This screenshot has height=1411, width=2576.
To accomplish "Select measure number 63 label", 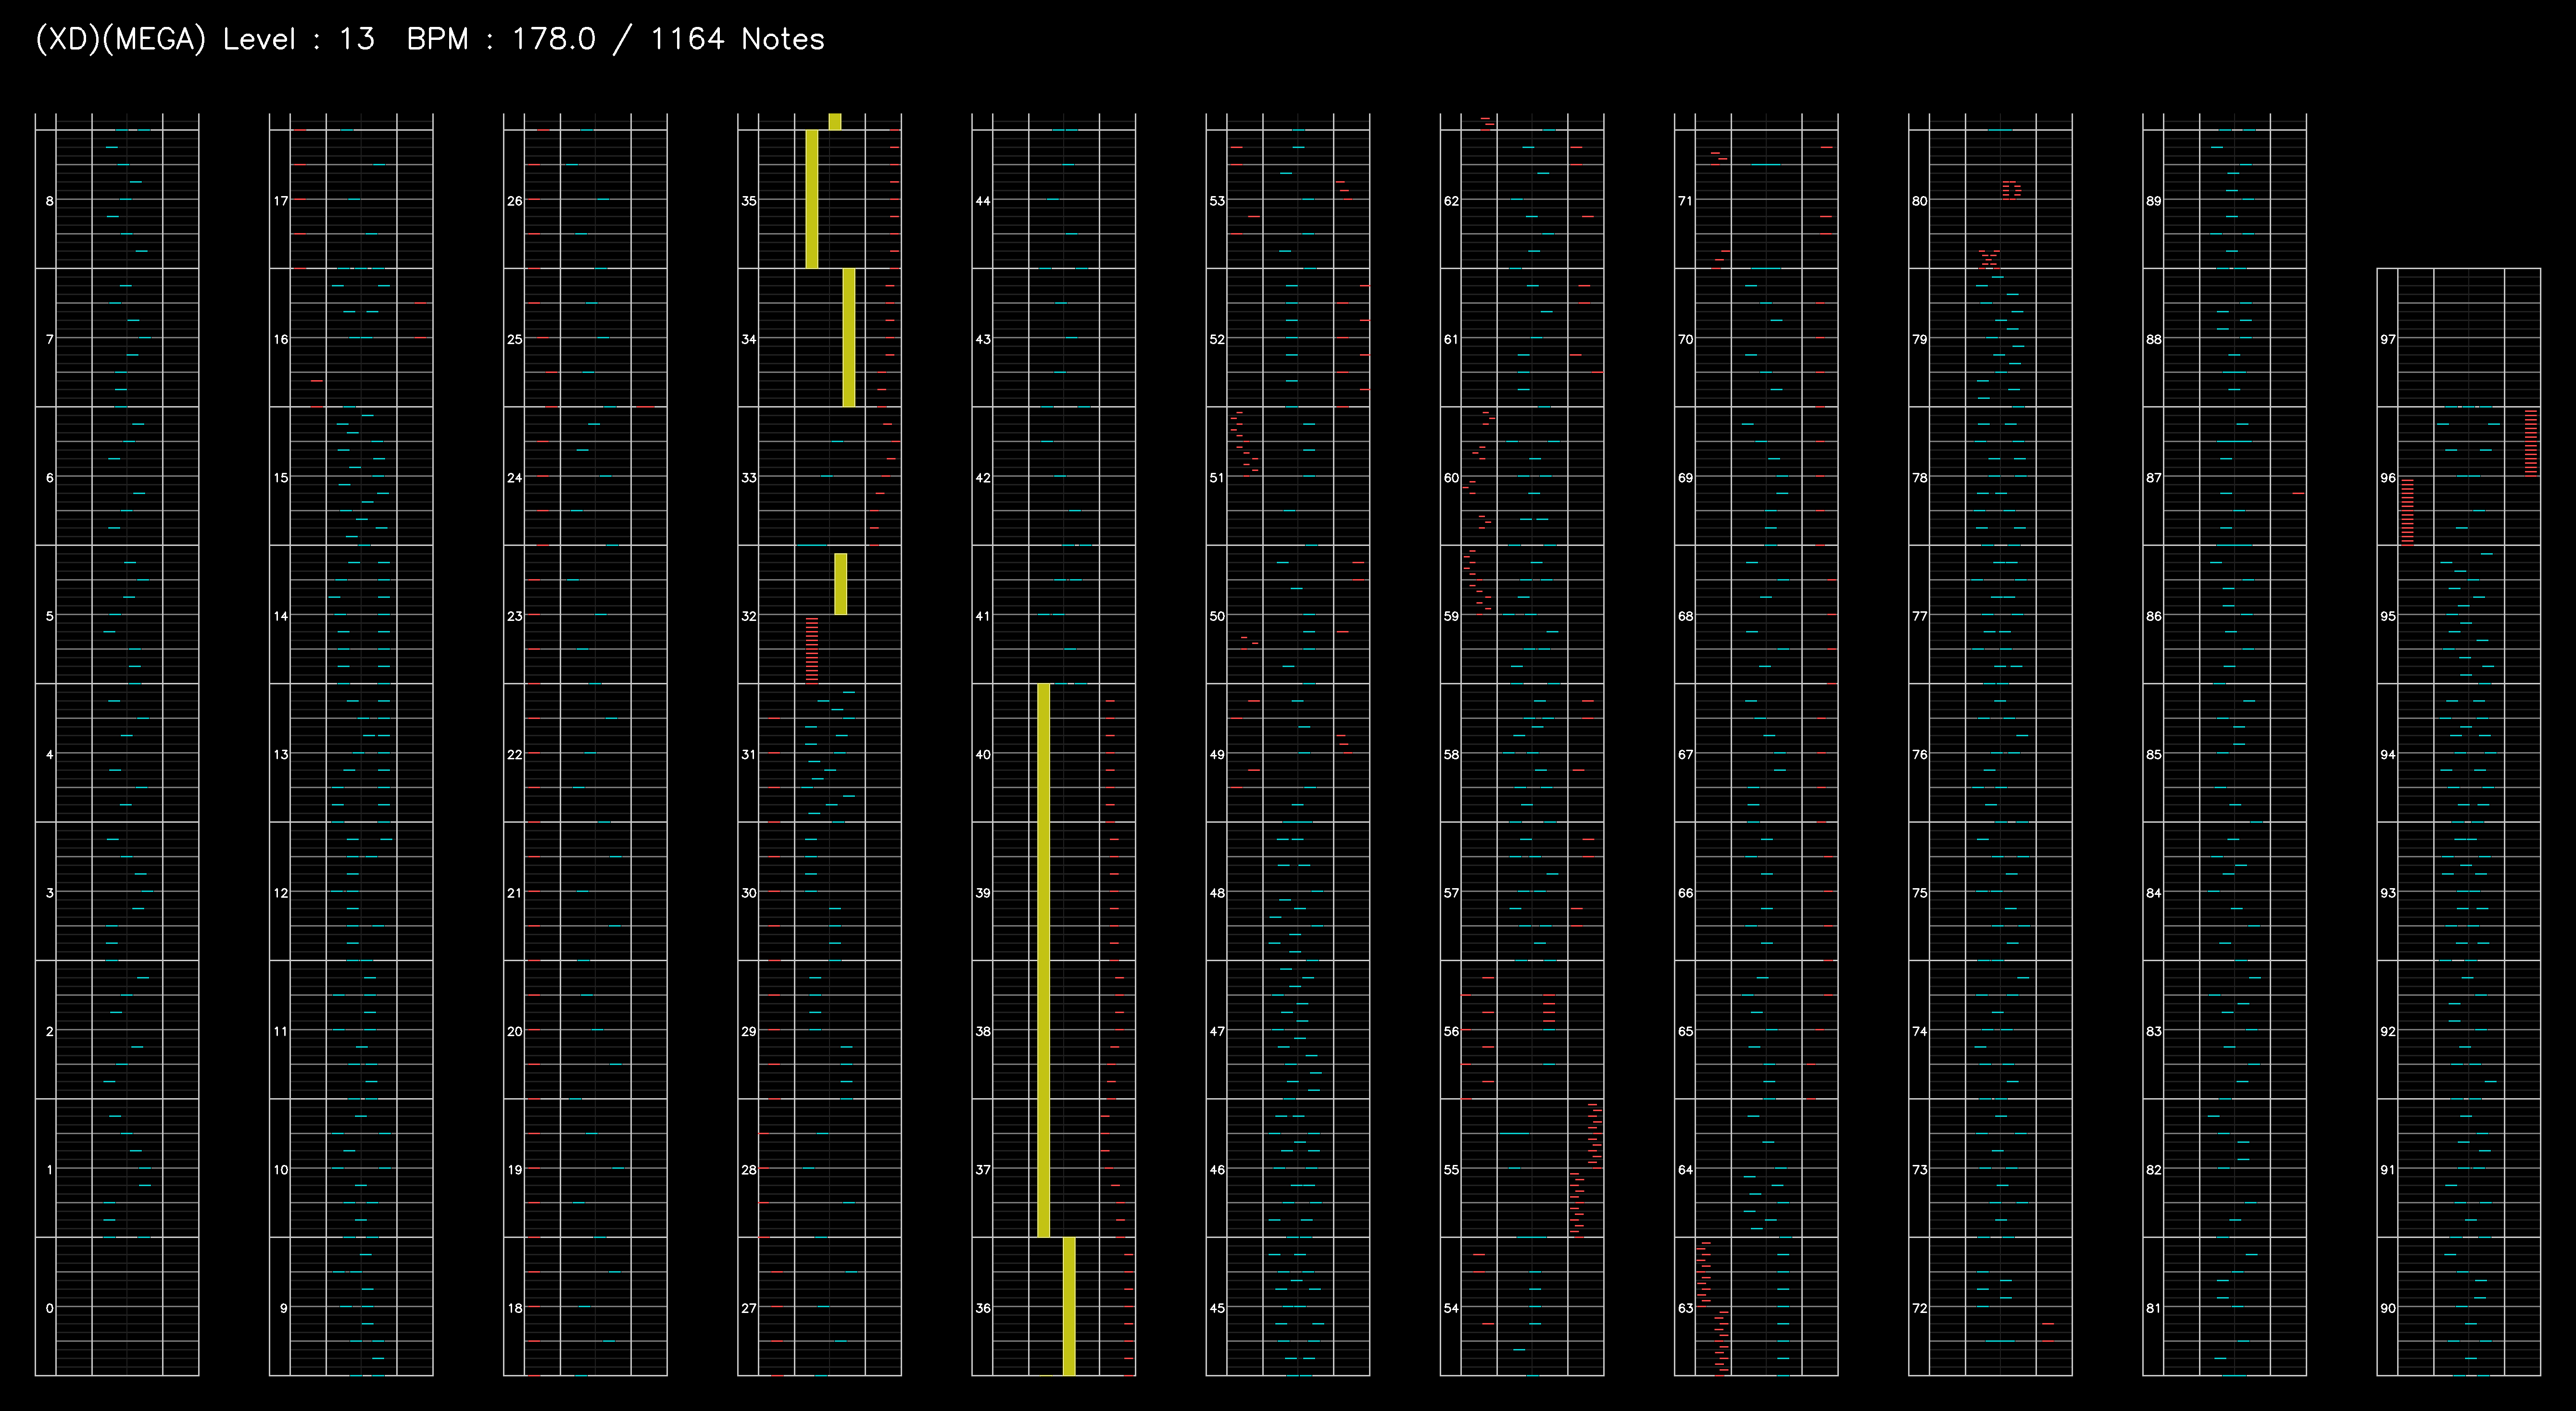I will pos(1685,1308).
